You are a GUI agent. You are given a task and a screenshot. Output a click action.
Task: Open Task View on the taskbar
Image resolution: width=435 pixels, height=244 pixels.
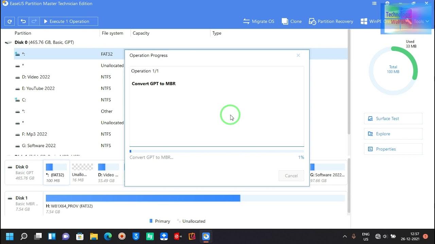[x=38, y=236]
